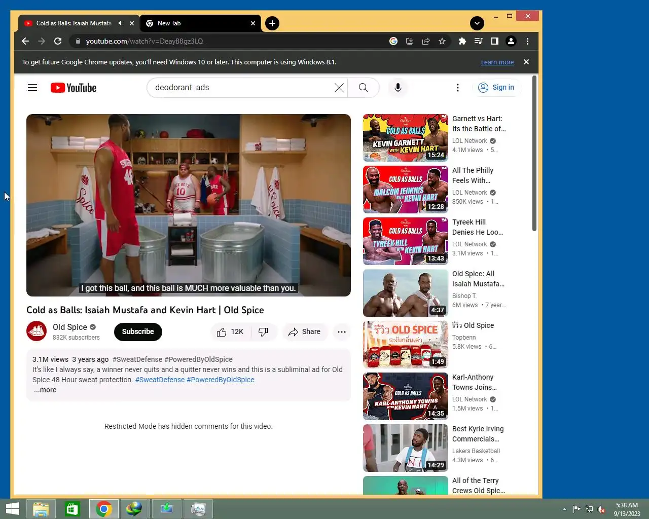Open the taskbar clock 5:38 AM
This screenshot has width=649, height=519.
627,509
